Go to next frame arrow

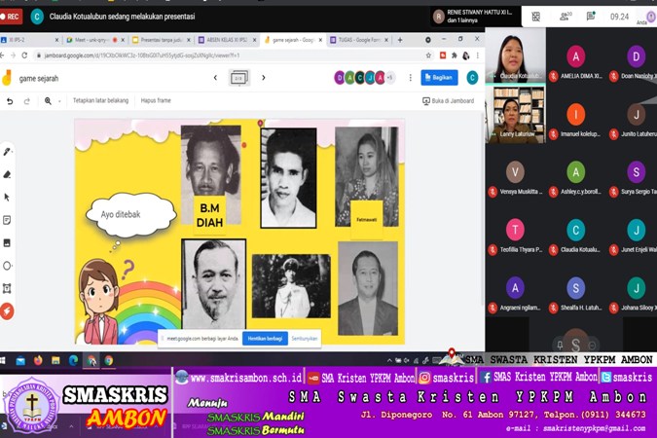click(x=264, y=78)
